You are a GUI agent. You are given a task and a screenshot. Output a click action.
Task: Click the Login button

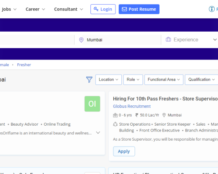[x=103, y=9]
